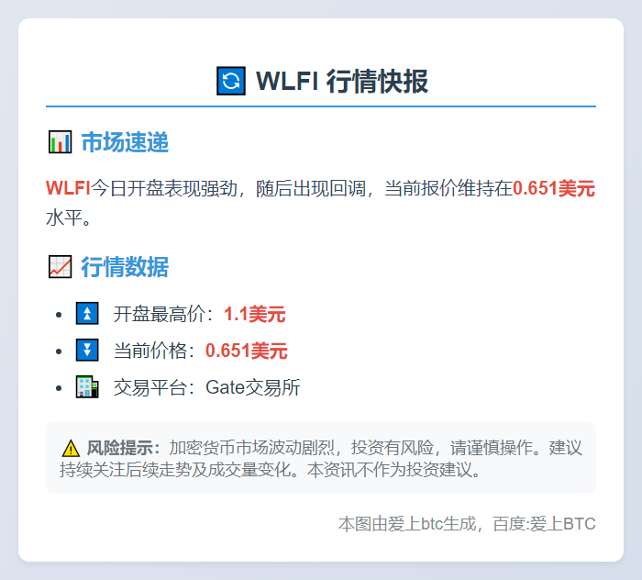Click the bar chart icon beside 市场速递
Viewport: 642px width, 580px height.
(x=60, y=142)
